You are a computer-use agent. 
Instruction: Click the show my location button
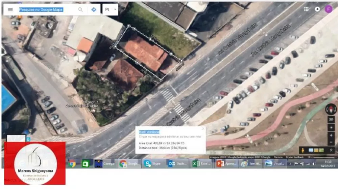click(331, 127)
